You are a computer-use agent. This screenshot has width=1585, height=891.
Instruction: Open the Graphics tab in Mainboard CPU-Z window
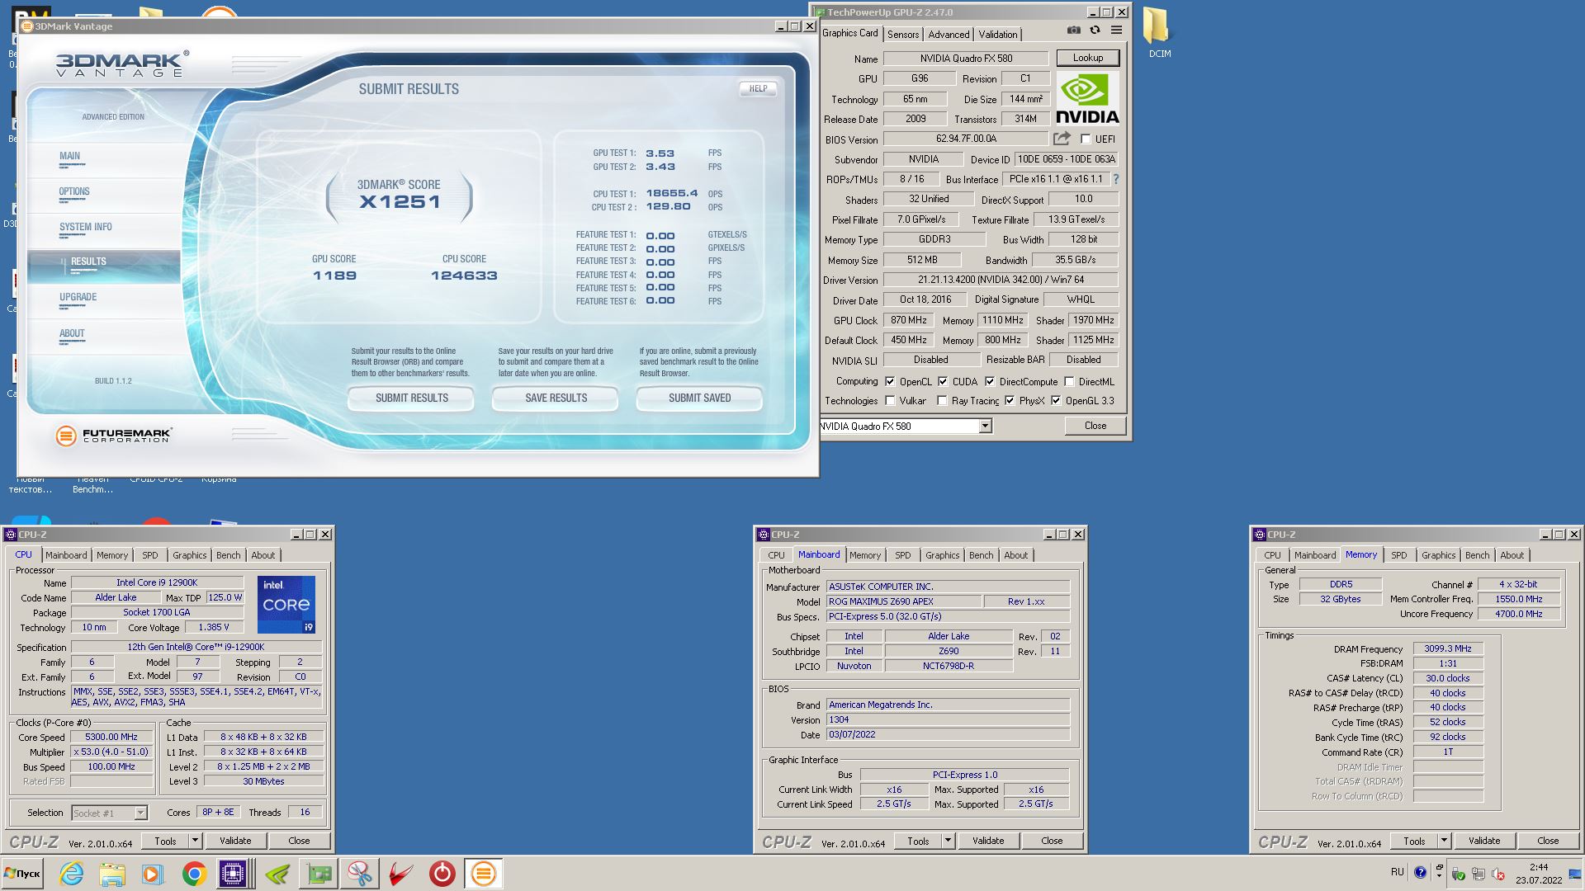[942, 555]
